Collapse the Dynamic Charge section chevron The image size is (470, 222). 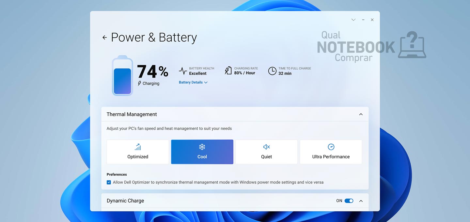pyautogui.click(x=361, y=201)
